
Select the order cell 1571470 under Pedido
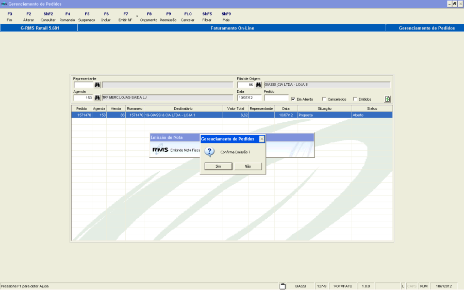(x=81, y=115)
